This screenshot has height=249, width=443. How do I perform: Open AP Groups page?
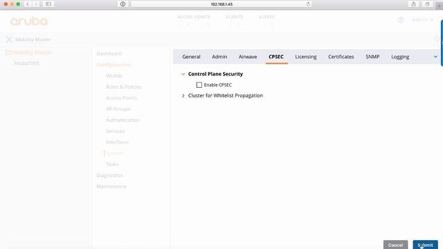118,109
